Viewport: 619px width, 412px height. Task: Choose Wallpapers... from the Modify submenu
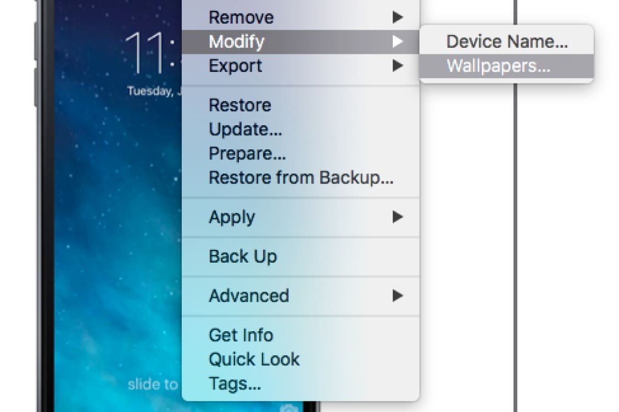point(506,65)
